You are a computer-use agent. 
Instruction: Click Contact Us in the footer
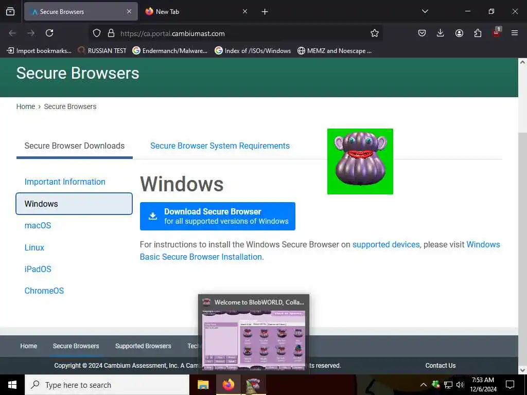click(x=441, y=366)
